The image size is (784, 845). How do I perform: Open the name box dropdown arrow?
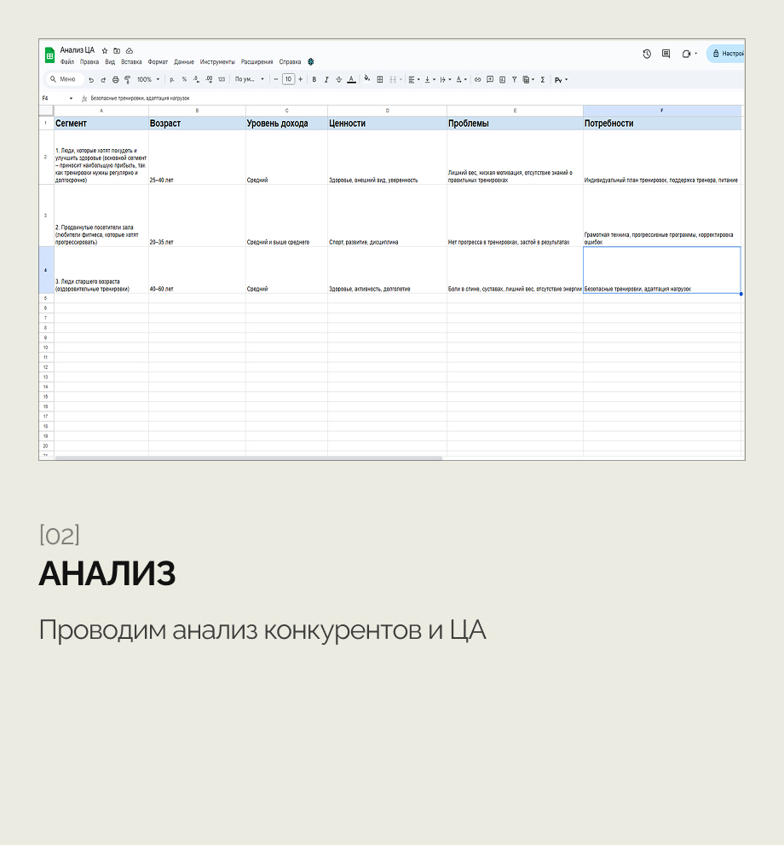point(72,99)
